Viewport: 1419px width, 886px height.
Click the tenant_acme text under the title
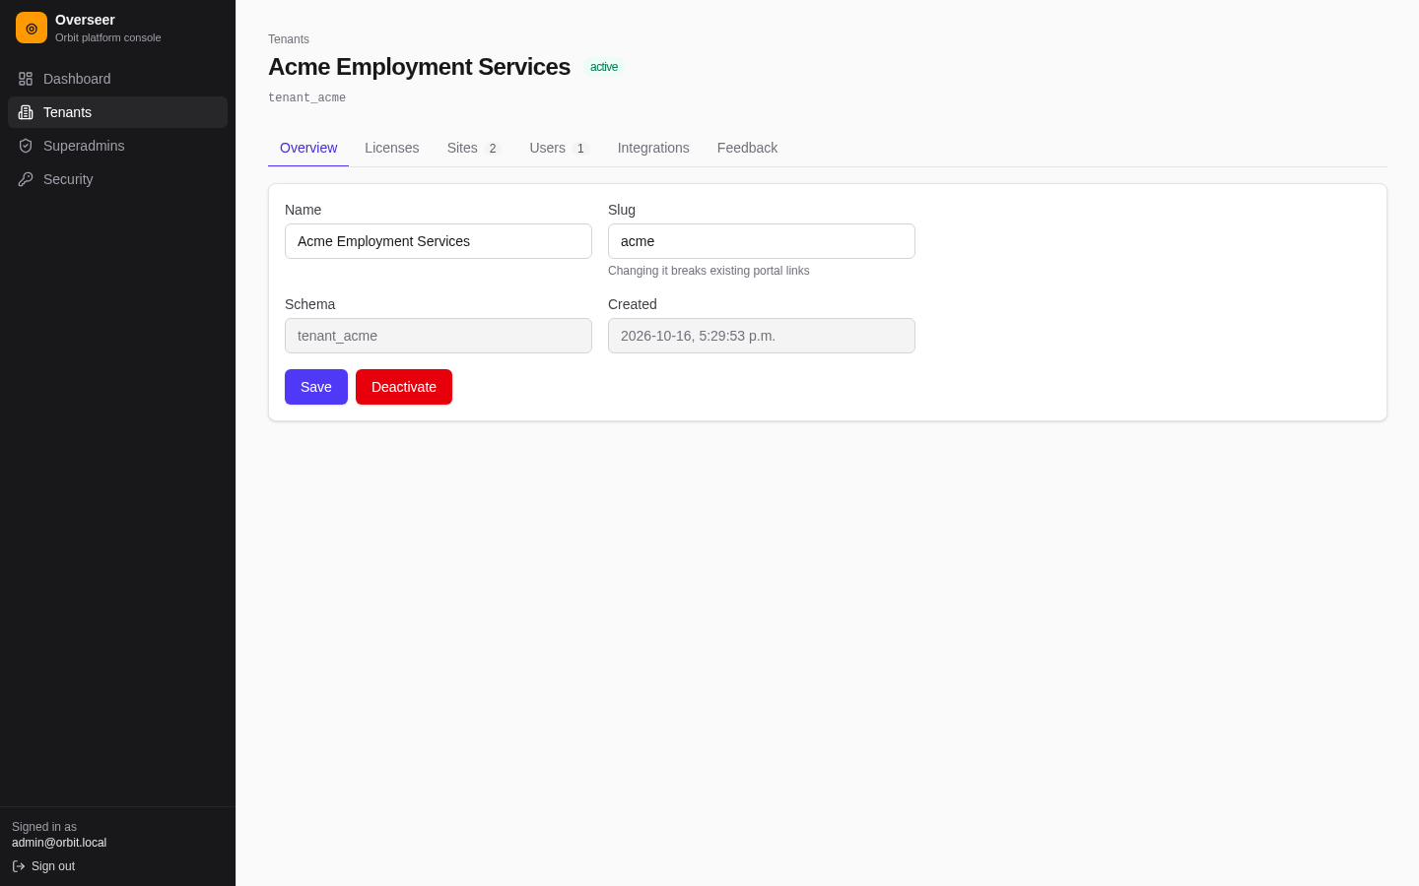[x=306, y=97]
